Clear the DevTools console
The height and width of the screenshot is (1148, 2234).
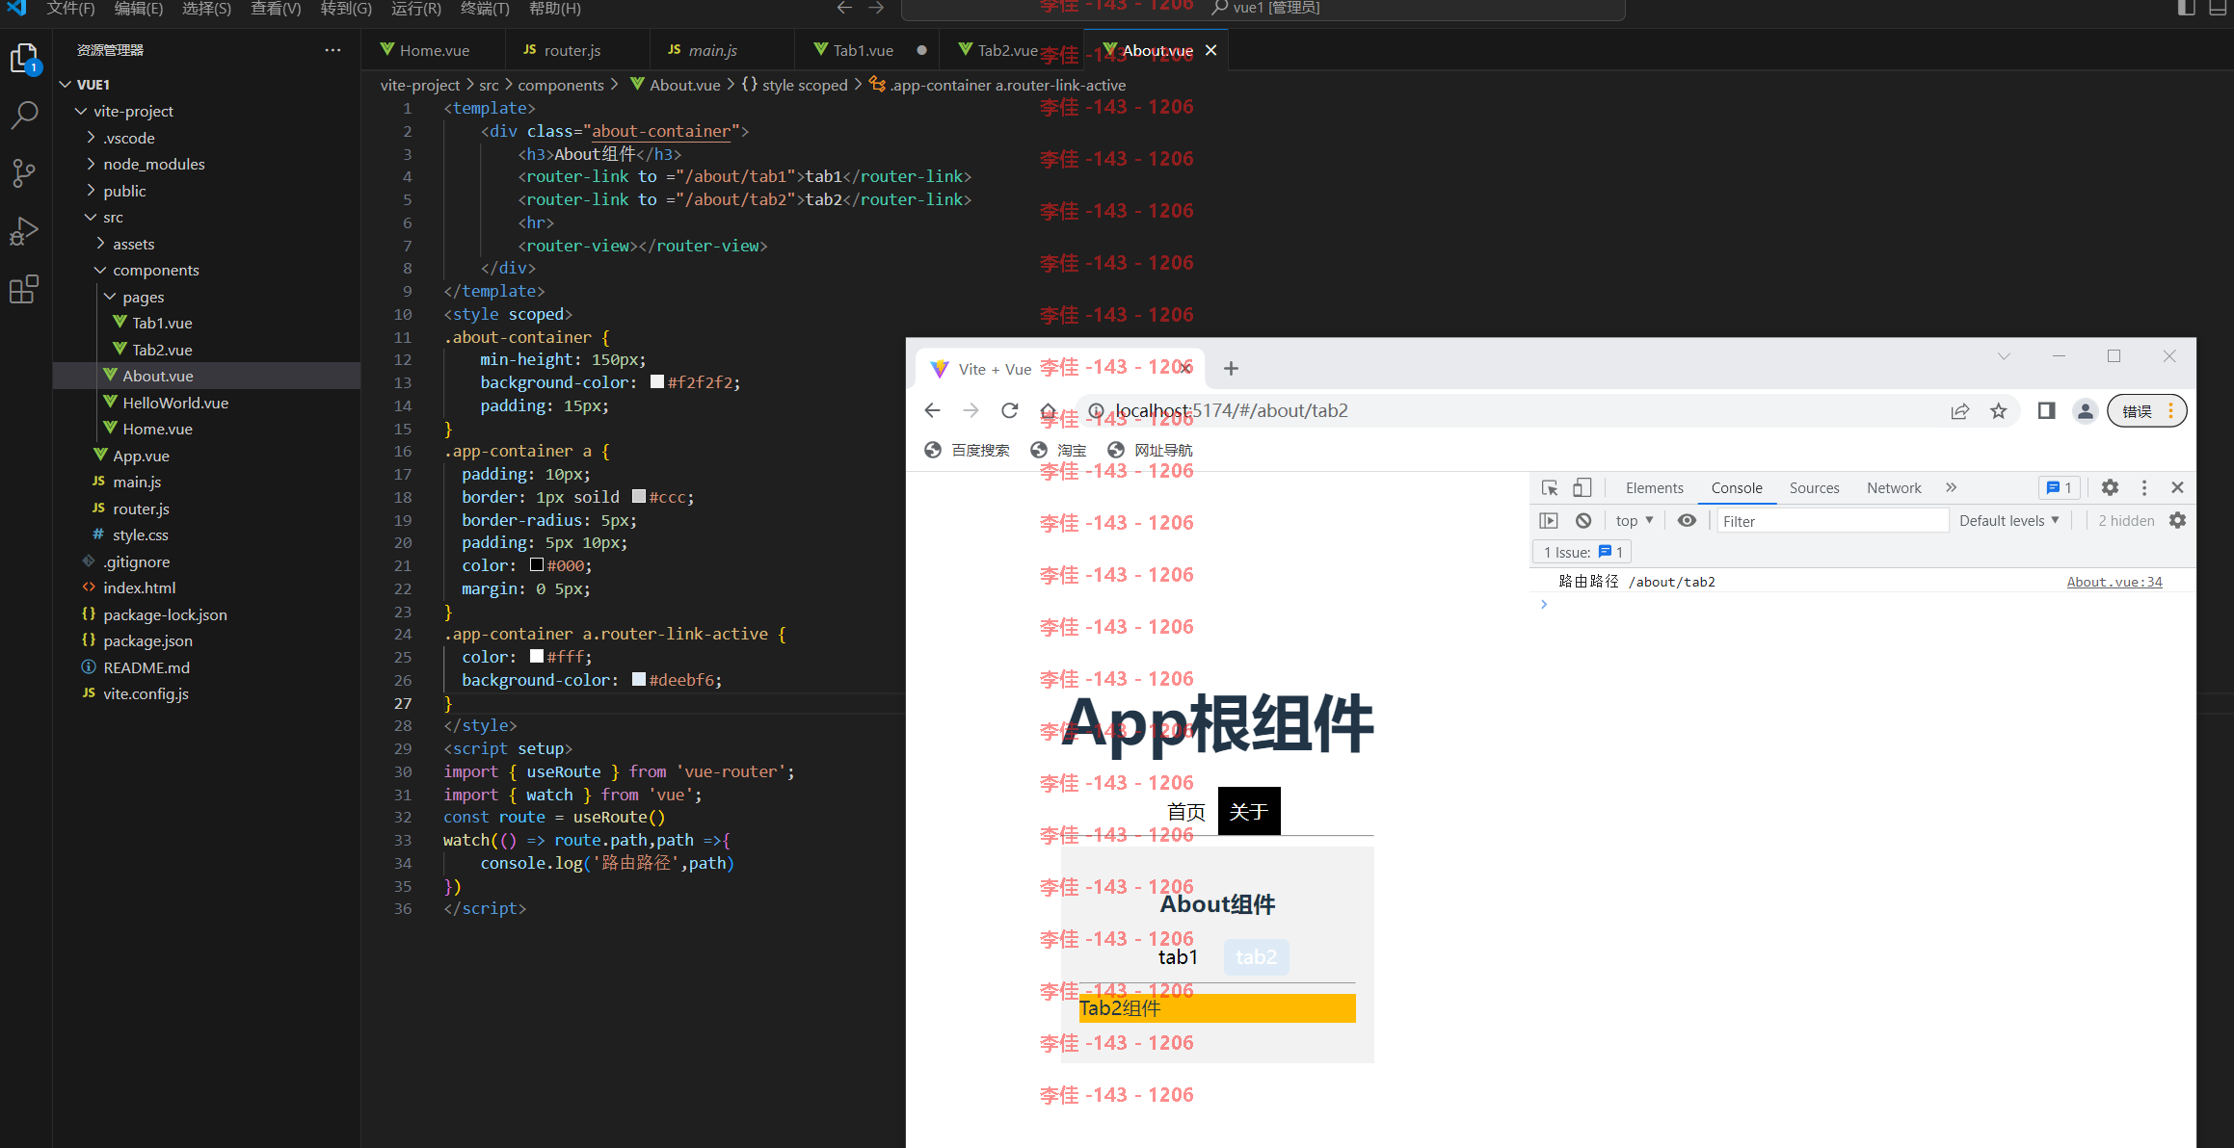coord(1583,521)
